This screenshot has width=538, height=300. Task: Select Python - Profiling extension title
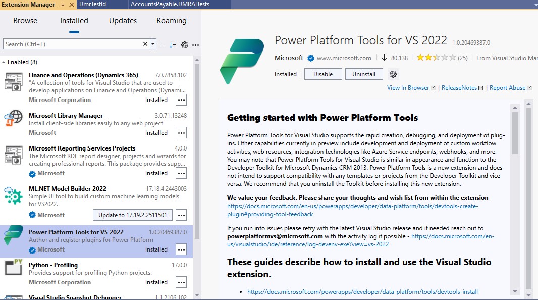53,265
